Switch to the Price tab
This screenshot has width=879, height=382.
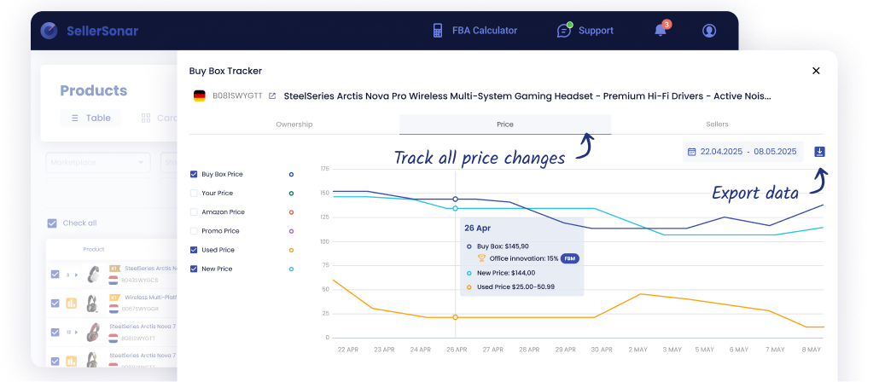505,124
